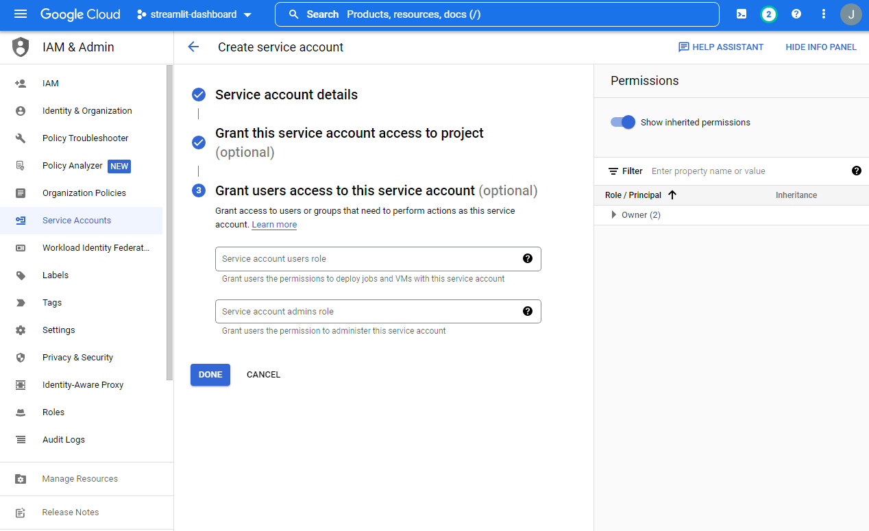Sort by Role / Principal column arrow

pos(672,195)
